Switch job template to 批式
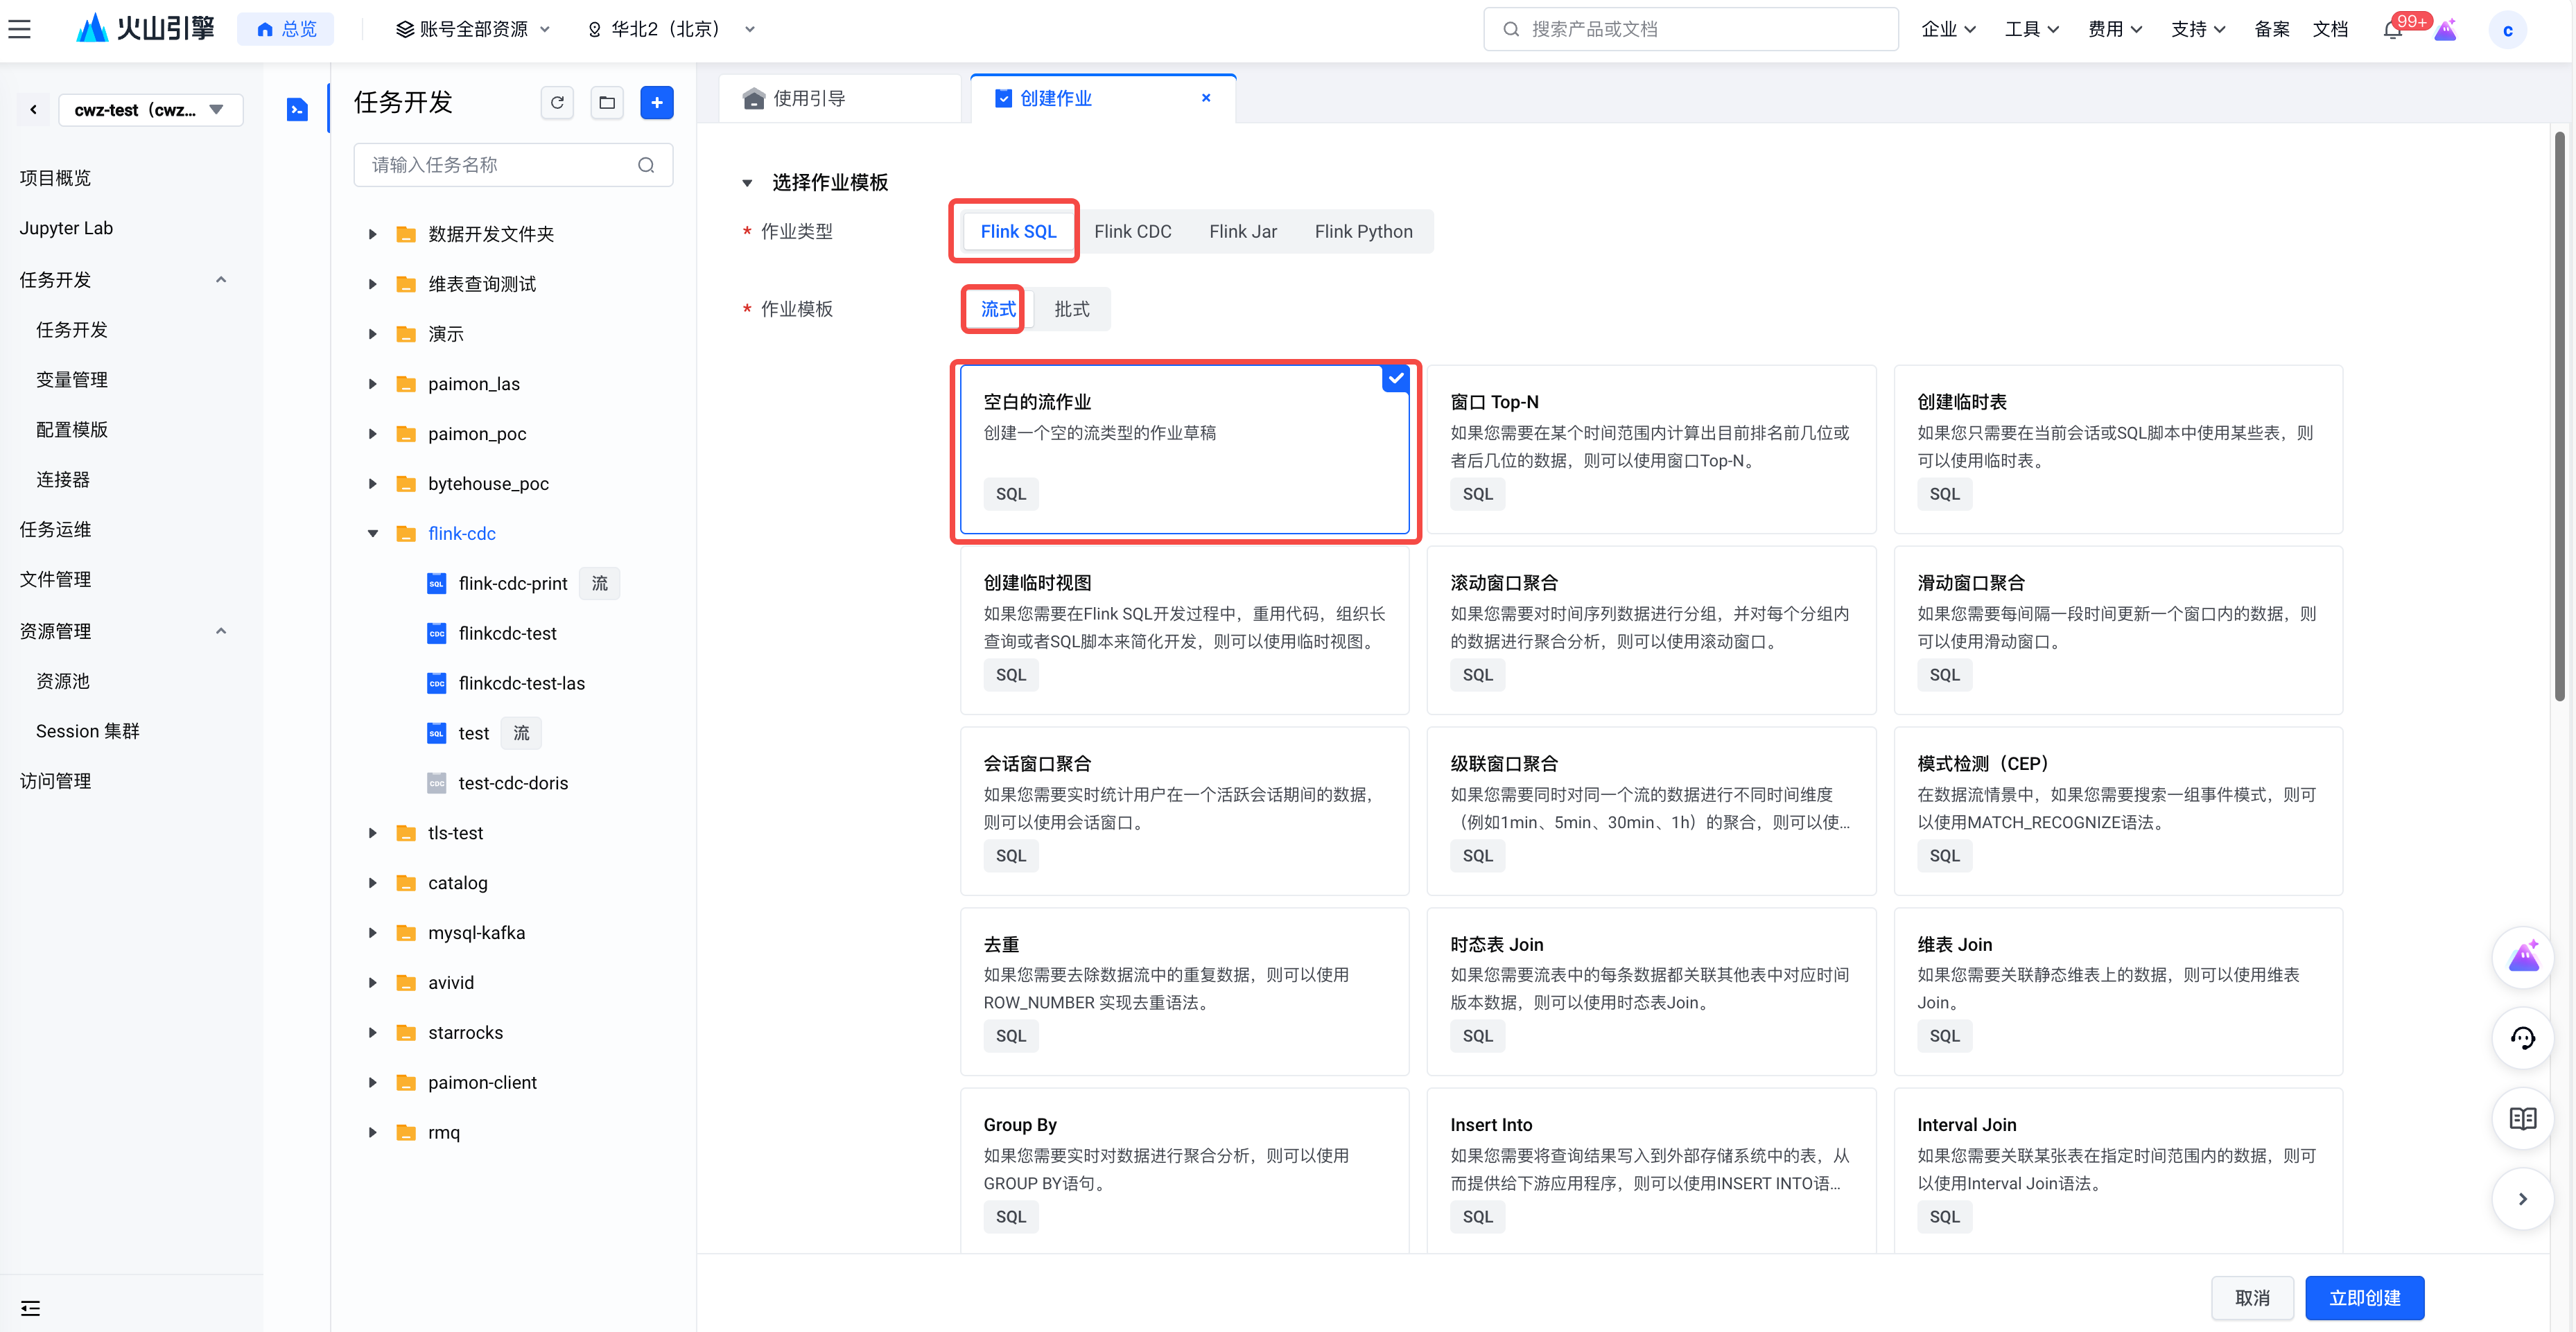Viewport: 2576px width, 1332px height. [x=1071, y=309]
